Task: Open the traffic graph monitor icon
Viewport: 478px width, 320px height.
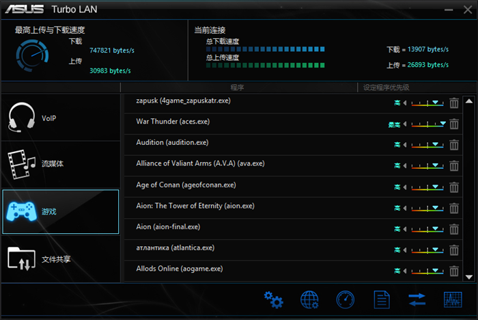Action: [453, 299]
